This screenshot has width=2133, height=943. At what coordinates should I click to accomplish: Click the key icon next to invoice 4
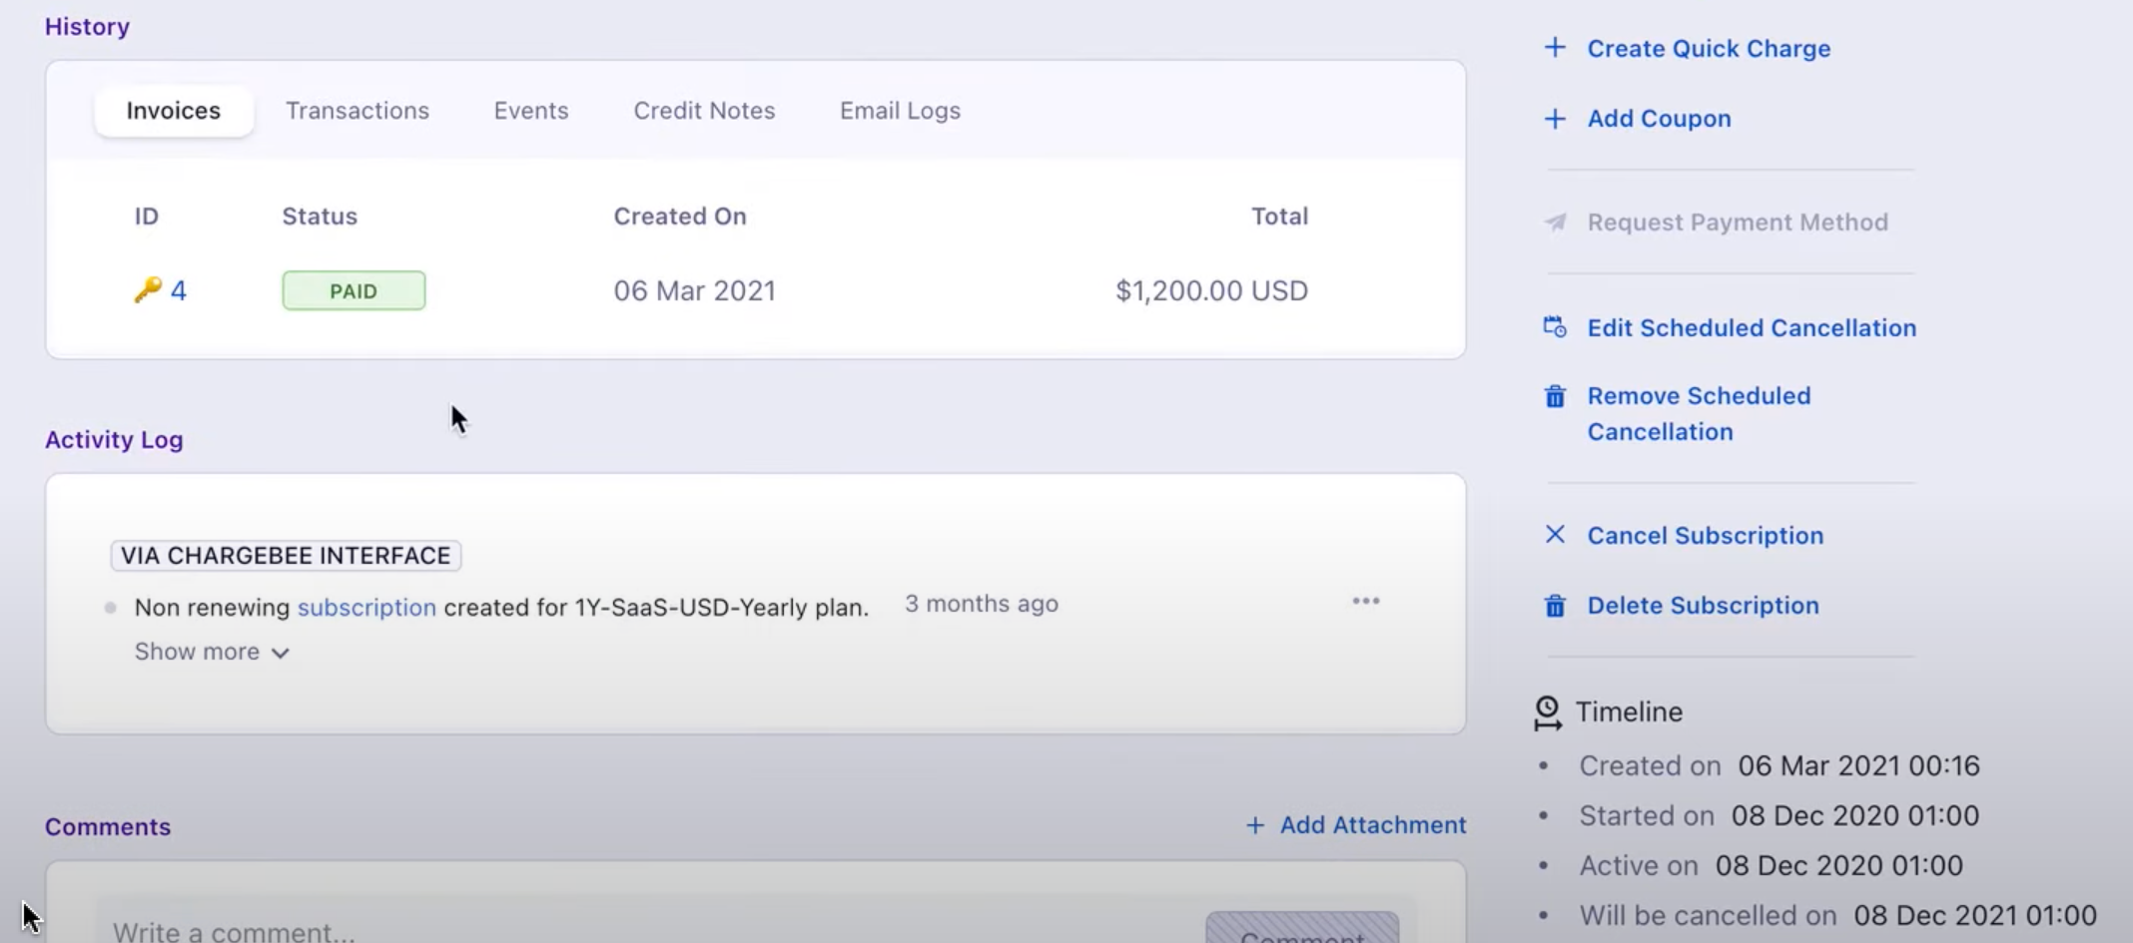[x=148, y=290]
